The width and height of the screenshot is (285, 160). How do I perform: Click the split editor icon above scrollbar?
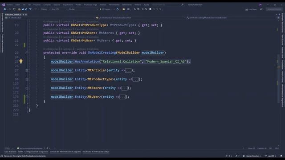click(x=278, y=18)
